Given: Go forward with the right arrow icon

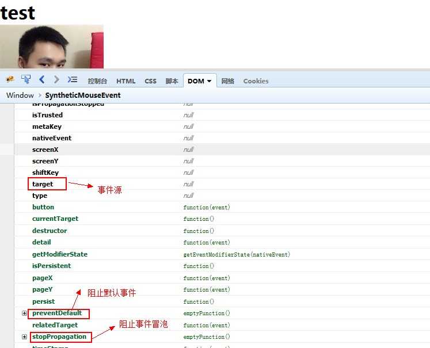Looking at the screenshot, I should 56,79.
